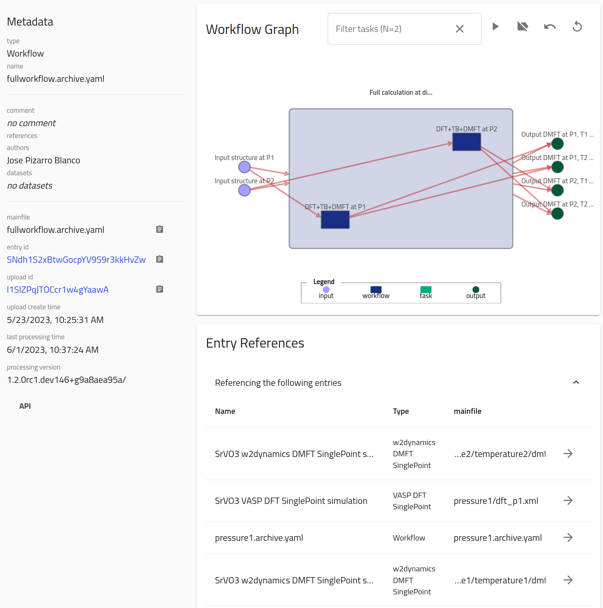Open the pressure1/dft_p1.xml entry arrow
Viewport: 603px width, 608px height.
568,501
